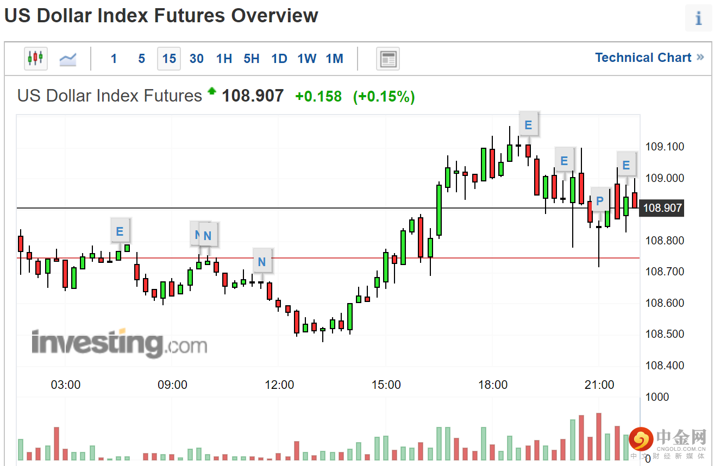This screenshot has width=714, height=466.
Task: Choose the 1D timeframe
Action: (279, 59)
